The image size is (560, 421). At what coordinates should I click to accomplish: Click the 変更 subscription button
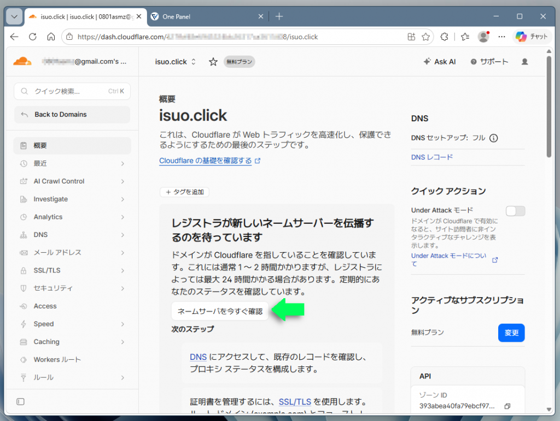(x=511, y=333)
